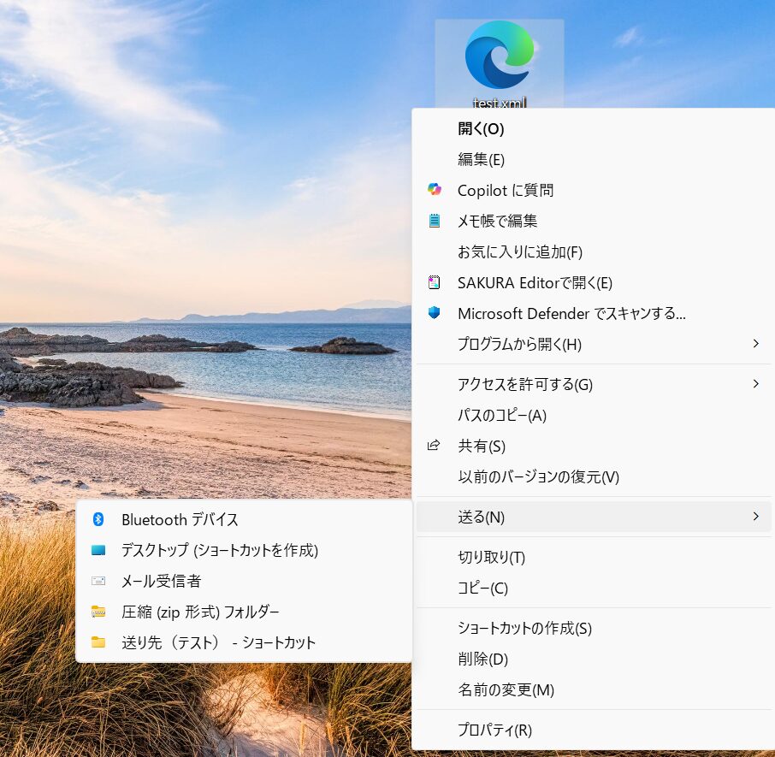Choose メモ帳で編集

594,221
